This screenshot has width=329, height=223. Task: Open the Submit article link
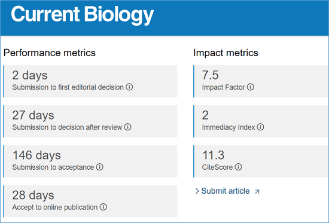[x=226, y=191]
